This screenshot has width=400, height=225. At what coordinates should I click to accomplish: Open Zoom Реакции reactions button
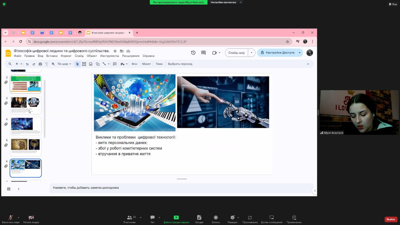[x=232, y=219]
